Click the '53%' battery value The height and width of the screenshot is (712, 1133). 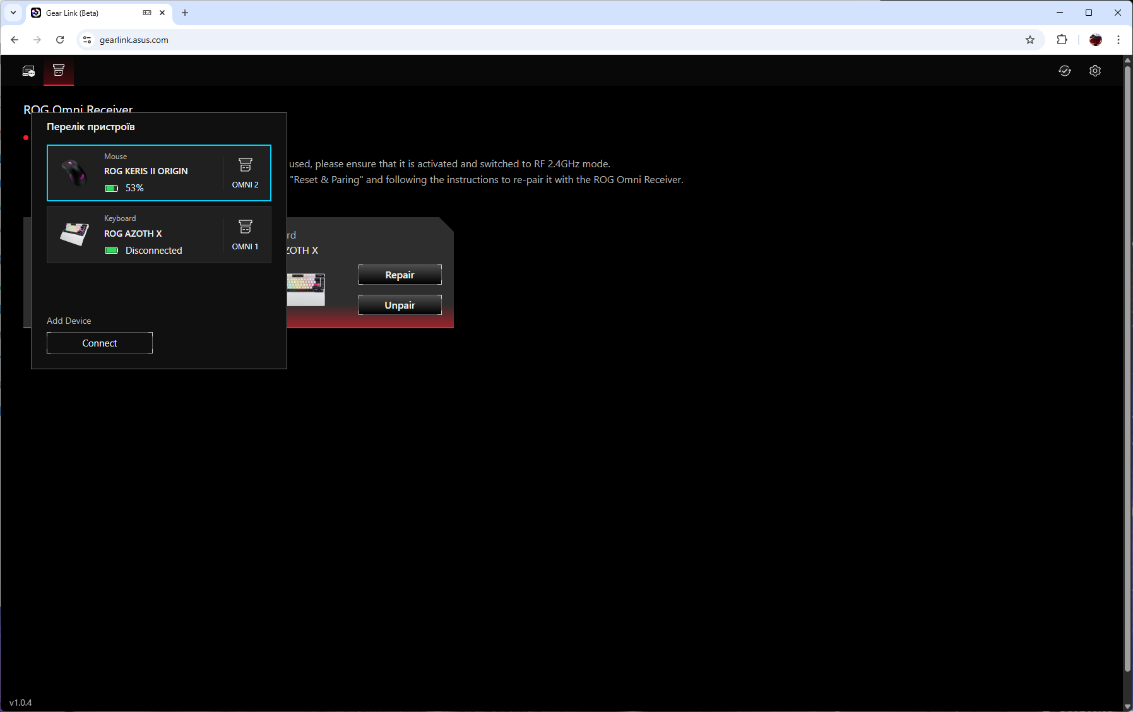click(134, 188)
